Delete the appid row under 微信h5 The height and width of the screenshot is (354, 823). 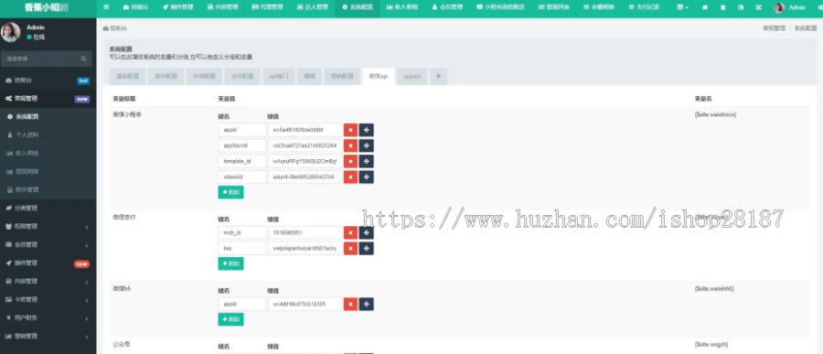coord(350,304)
